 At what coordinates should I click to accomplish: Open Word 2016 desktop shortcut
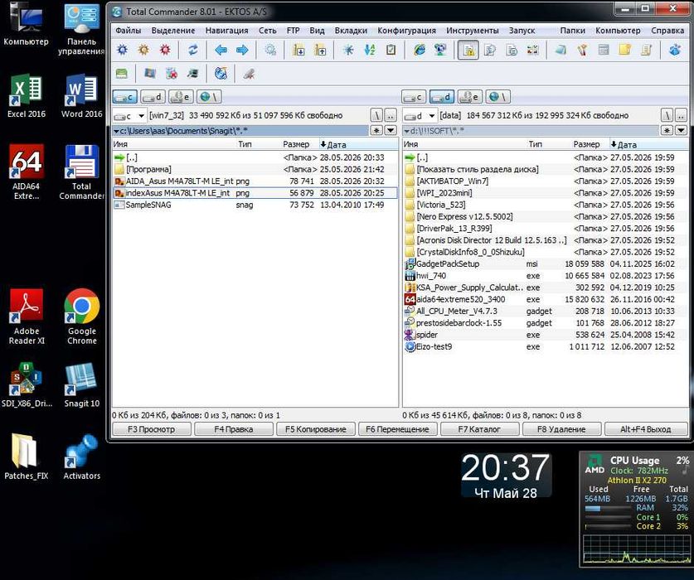[81, 96]
